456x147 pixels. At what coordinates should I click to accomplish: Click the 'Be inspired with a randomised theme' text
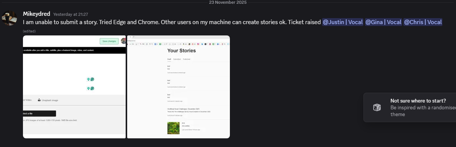pos(423,111)
